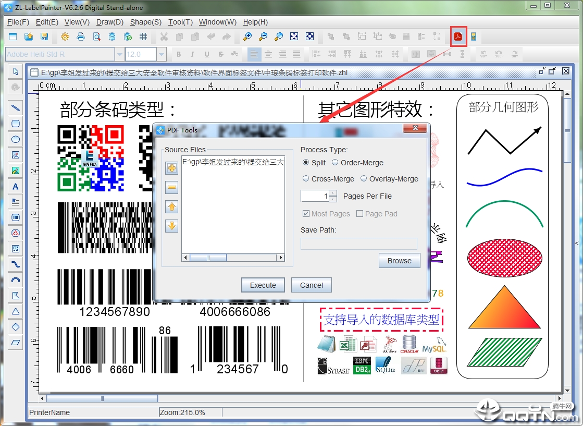583x426 pixels.
Task: Open the font size dropdown
Action: [162, 54]
